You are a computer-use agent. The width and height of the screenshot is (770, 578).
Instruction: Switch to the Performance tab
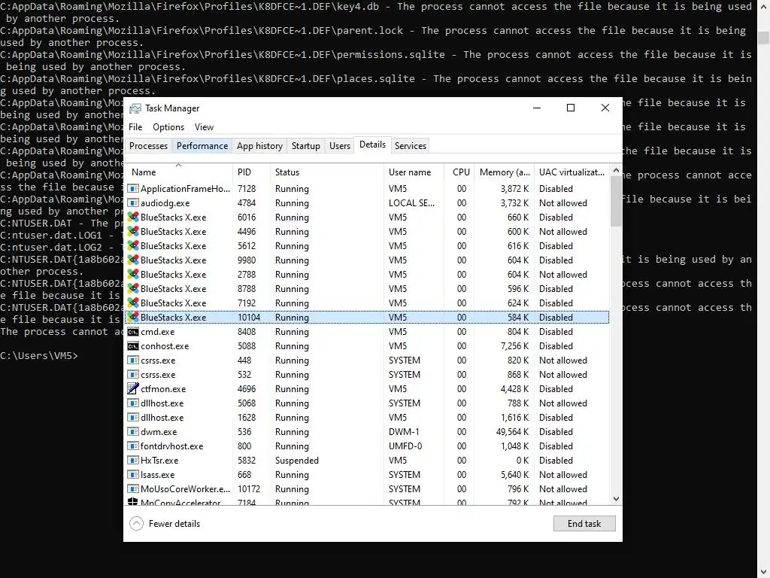[x=202, y=146]
